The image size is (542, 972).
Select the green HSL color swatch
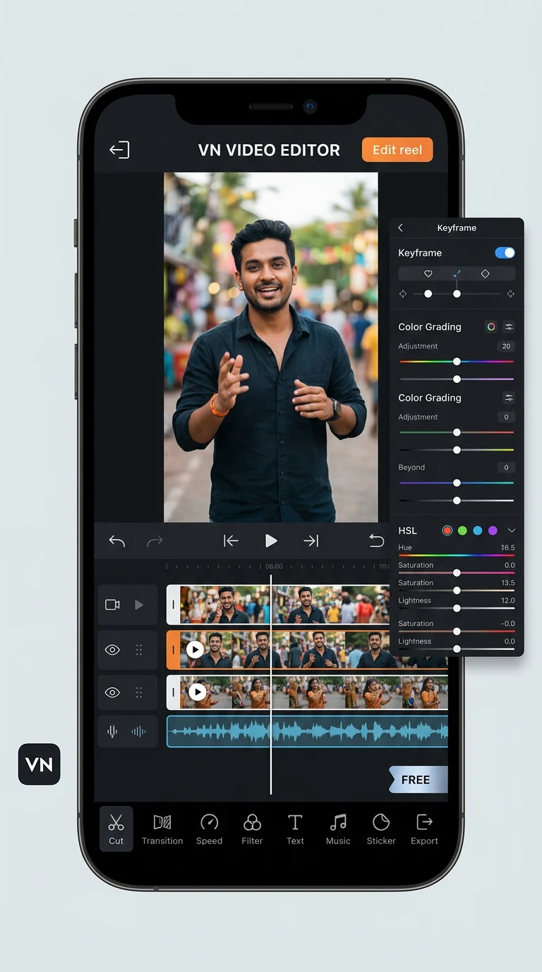coord(462,531)
